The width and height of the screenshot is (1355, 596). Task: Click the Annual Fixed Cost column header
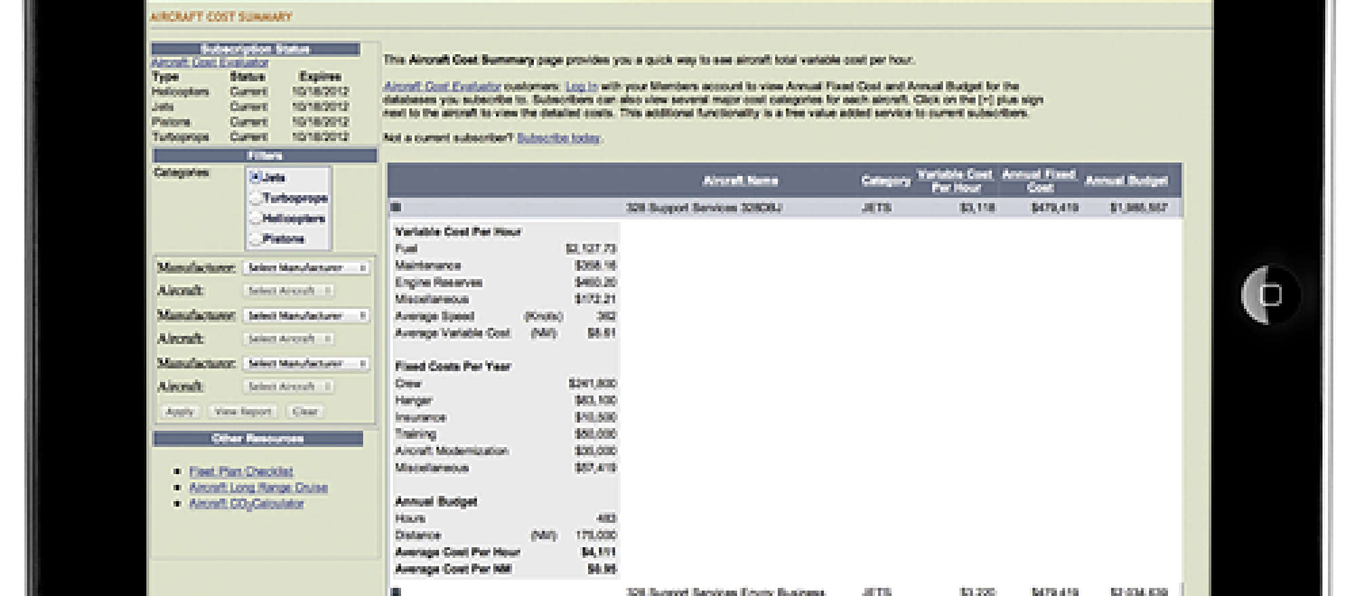(1039, 181)
